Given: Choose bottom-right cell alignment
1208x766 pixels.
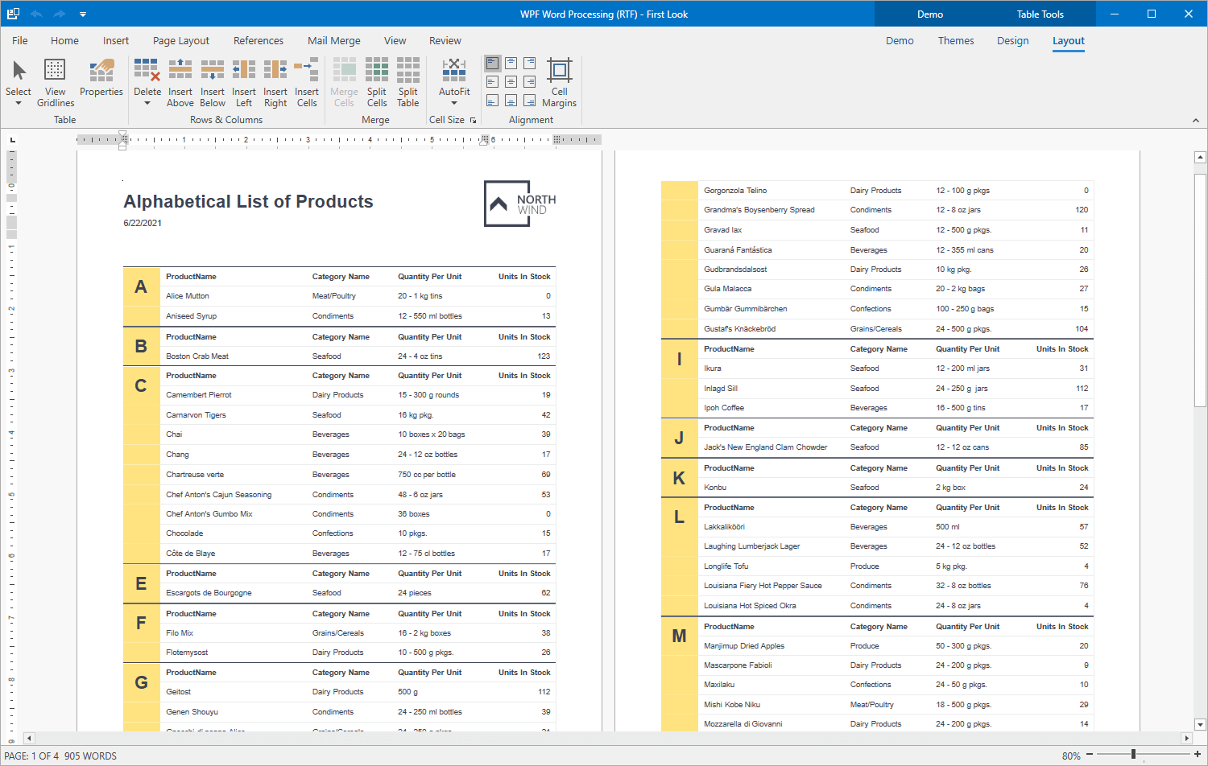Looking at the screenshot, I should coord(529,101).
